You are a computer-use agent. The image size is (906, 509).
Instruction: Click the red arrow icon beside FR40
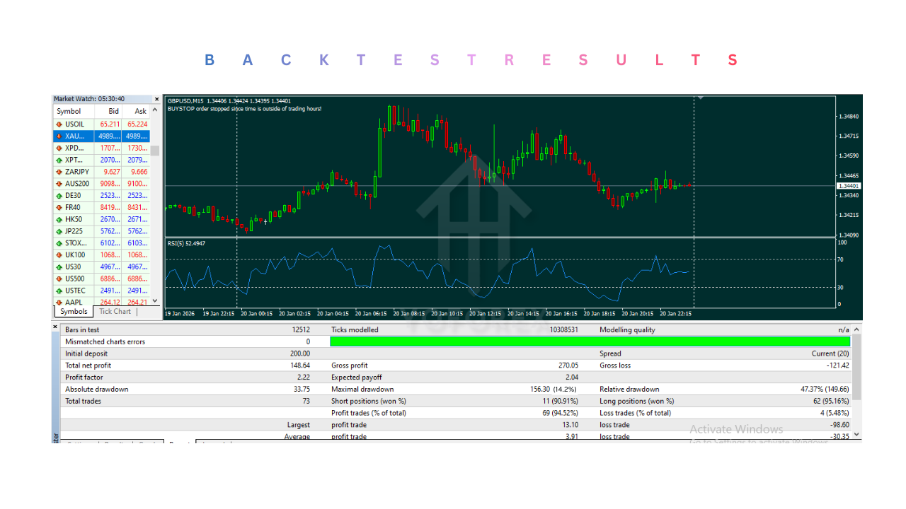pos(57,207)
